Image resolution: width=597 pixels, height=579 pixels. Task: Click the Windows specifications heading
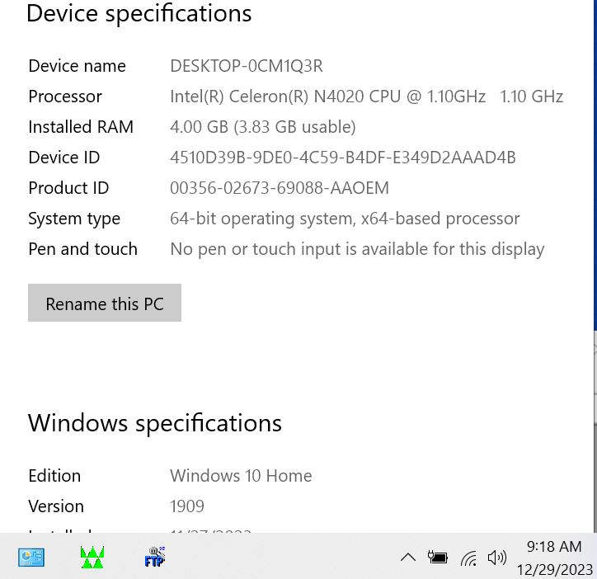click(x=154, y=423)
